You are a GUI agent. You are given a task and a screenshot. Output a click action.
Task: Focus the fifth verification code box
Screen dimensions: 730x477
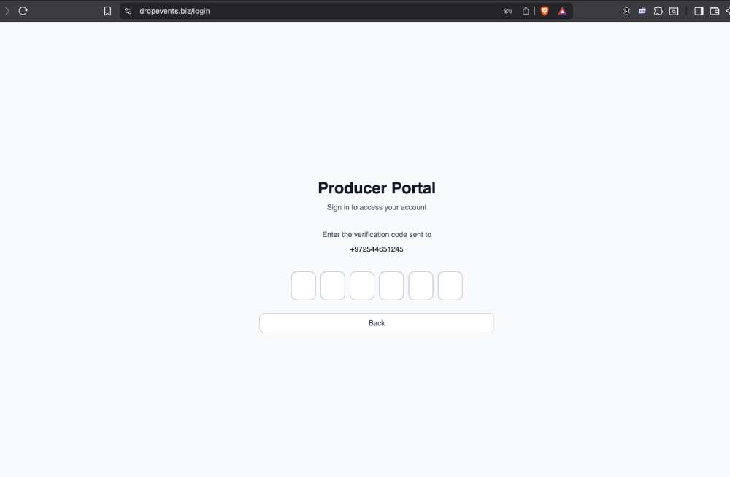coord(420,286)
